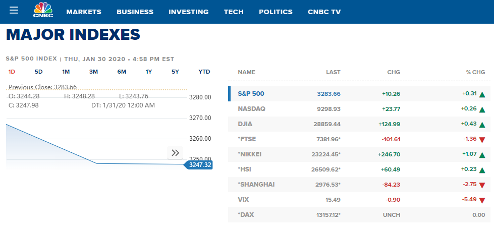Click the red down arrow in FTSE row

click(x=482, y=140)
